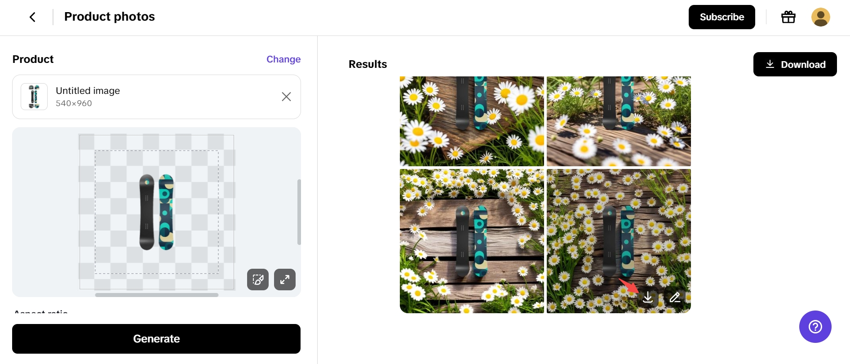The image size is (850, 364).
Task: Click the Change product link
Action: 283,59
